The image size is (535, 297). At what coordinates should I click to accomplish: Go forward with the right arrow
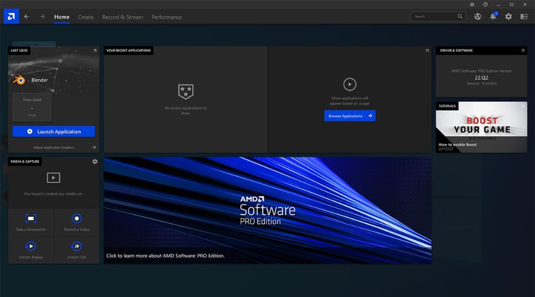(x=42, y=17)
